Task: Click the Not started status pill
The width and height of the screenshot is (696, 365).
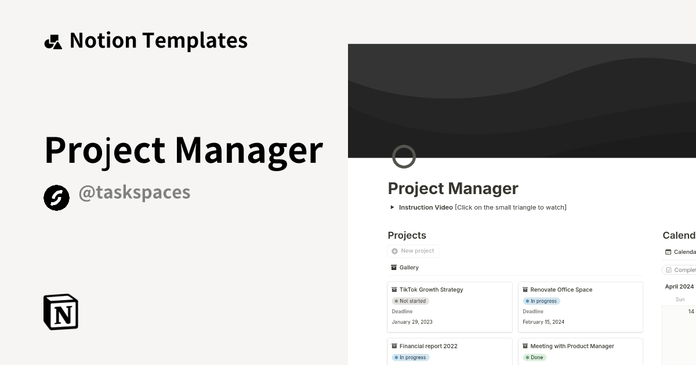Action: point(410,301)
